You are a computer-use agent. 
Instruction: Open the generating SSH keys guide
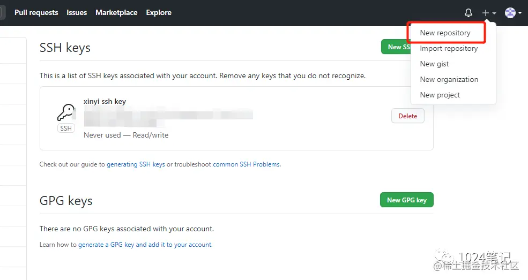point(136,164)
